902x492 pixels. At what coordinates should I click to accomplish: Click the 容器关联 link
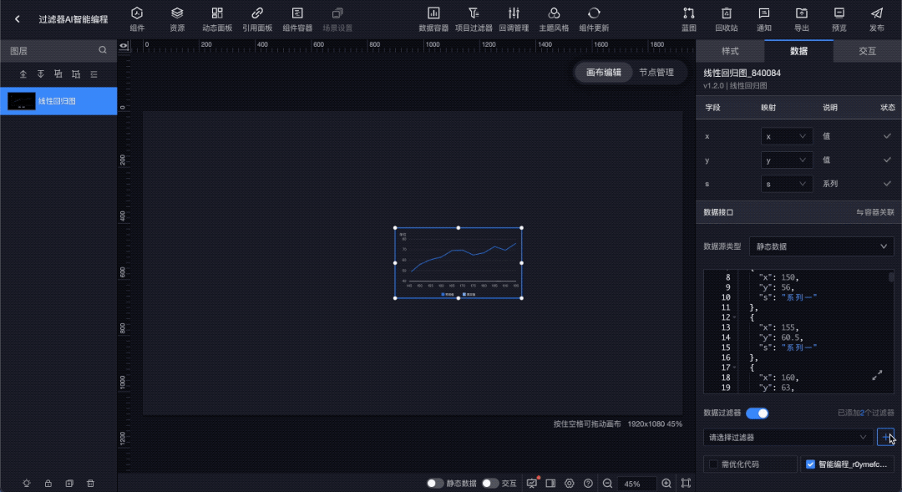click(x=874, y=212)
